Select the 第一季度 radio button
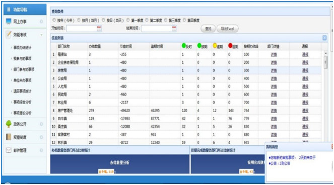 tap(128, 20)
